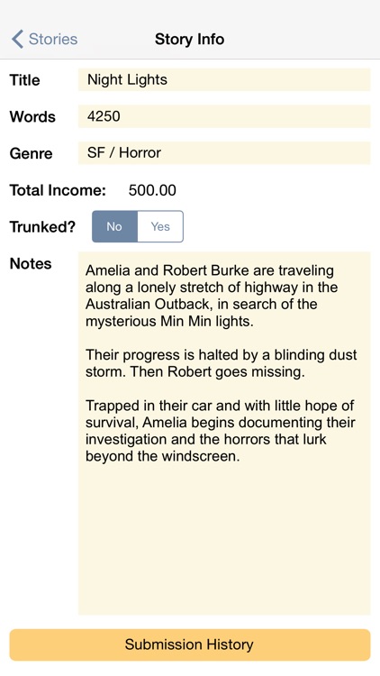The width and height of the screenshot is (380, 676).
Task: Tap the back chevron arrow icon
Action: [17, 39]
